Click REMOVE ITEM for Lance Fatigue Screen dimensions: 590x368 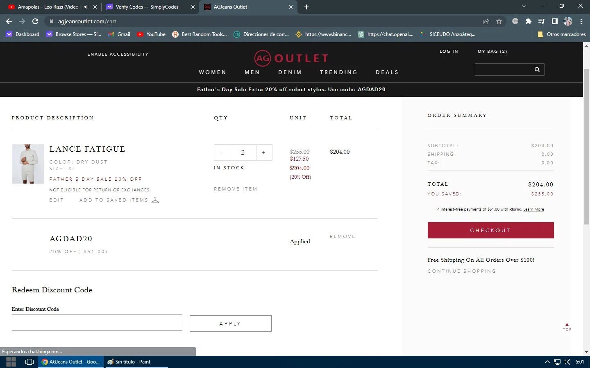coord(236,189)
